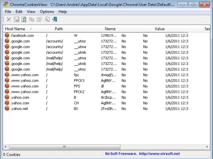Click the horizontal scrollbar thumb
The height and width of the screenshot is (159, 213).
pos(65,147)
